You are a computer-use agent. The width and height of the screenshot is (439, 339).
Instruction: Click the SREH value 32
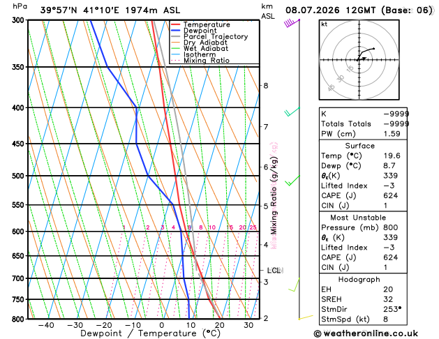point(388,299)
